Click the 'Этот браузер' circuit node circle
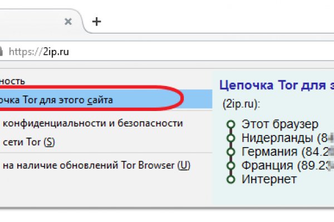Viewport: 334px width, 222px height. pyautogui.click(x=229, y=124)
